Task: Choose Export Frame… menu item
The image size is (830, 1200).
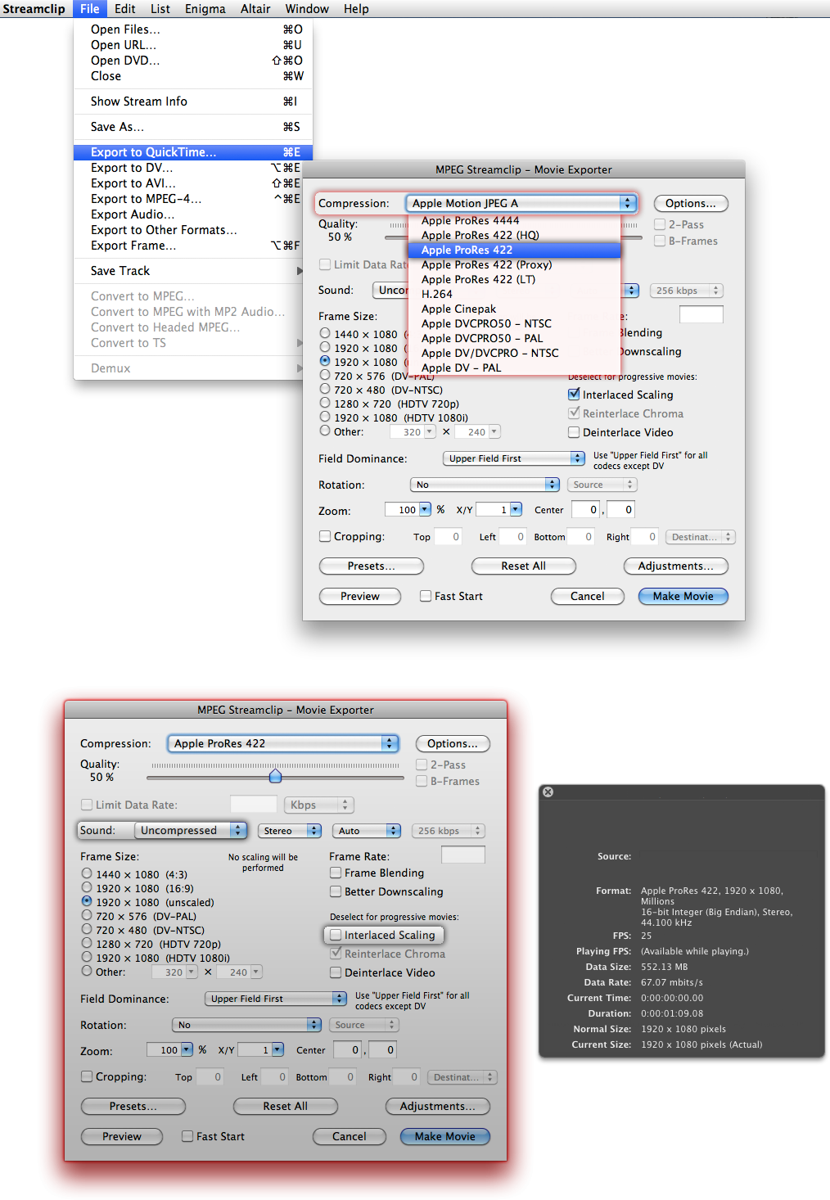Action: point(193,246)
